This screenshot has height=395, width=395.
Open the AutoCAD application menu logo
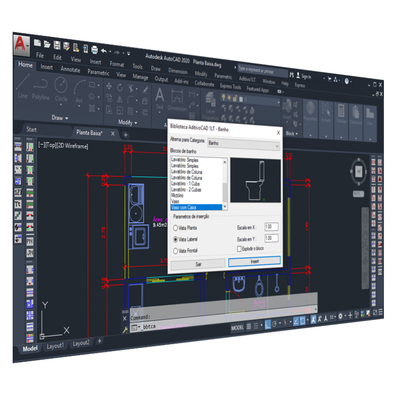click(22, 45)
